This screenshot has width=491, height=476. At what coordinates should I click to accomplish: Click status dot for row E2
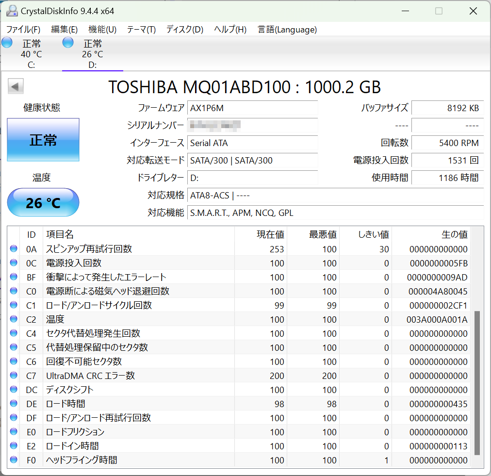[x=14, y=445]
